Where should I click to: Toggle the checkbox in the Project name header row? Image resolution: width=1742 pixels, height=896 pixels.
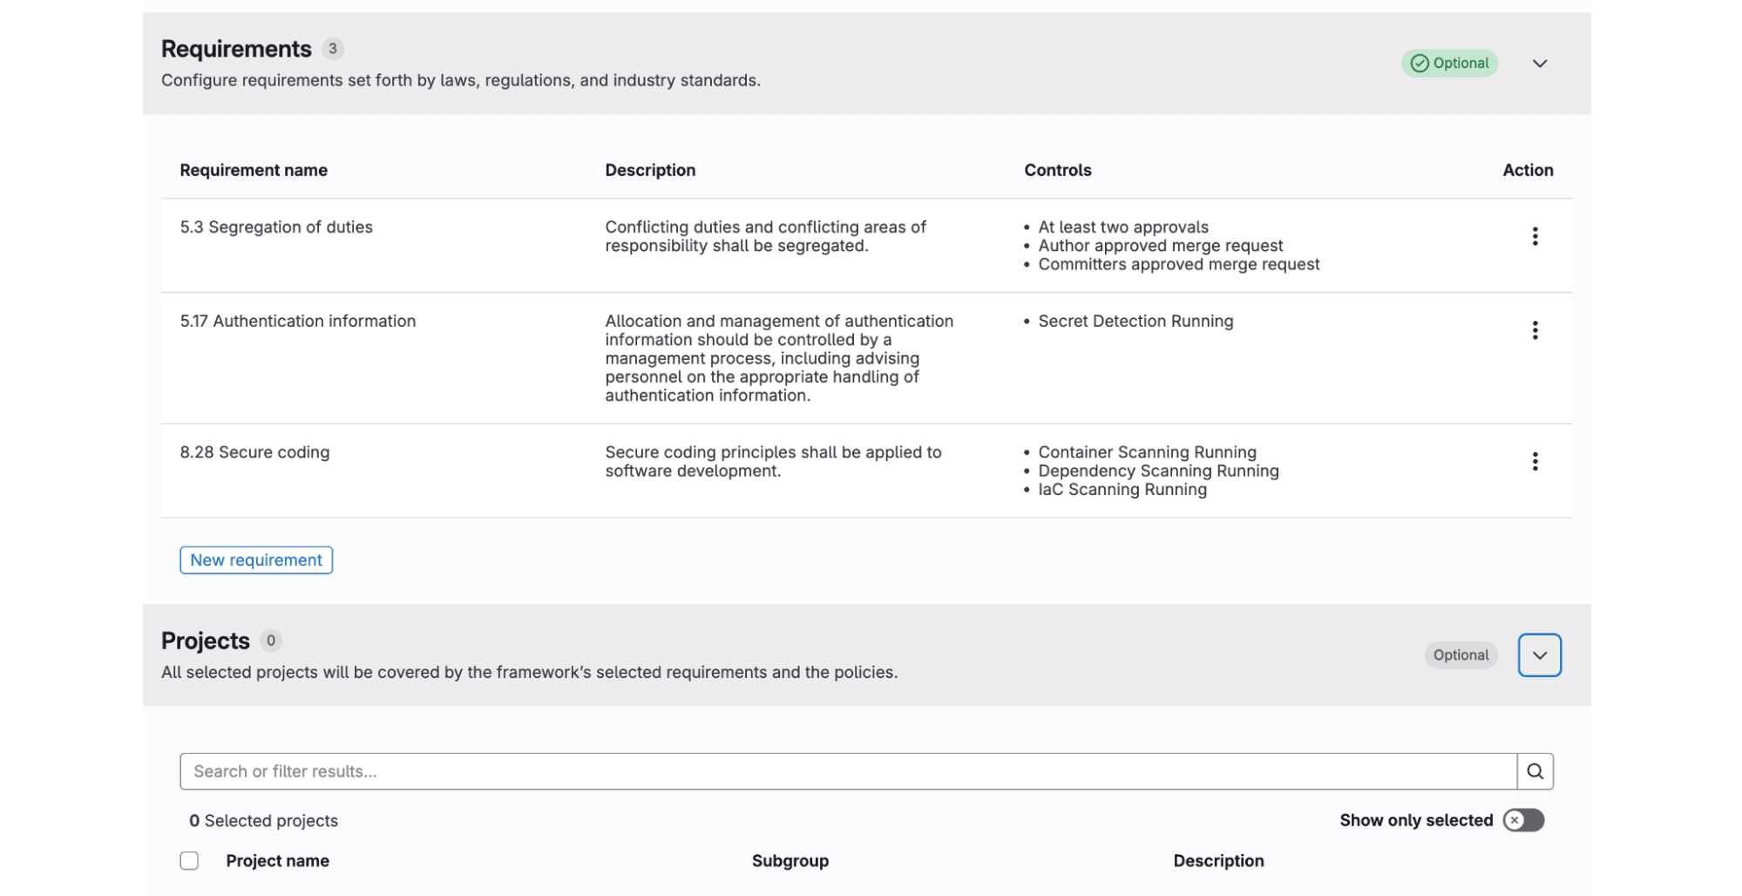189,860
